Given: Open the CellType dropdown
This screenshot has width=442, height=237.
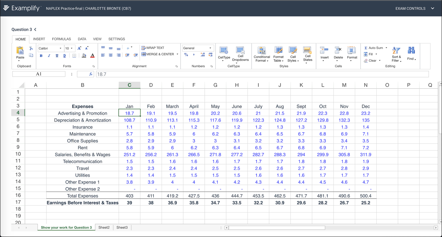Looking at the screenshot, I should tap(224, 54).
